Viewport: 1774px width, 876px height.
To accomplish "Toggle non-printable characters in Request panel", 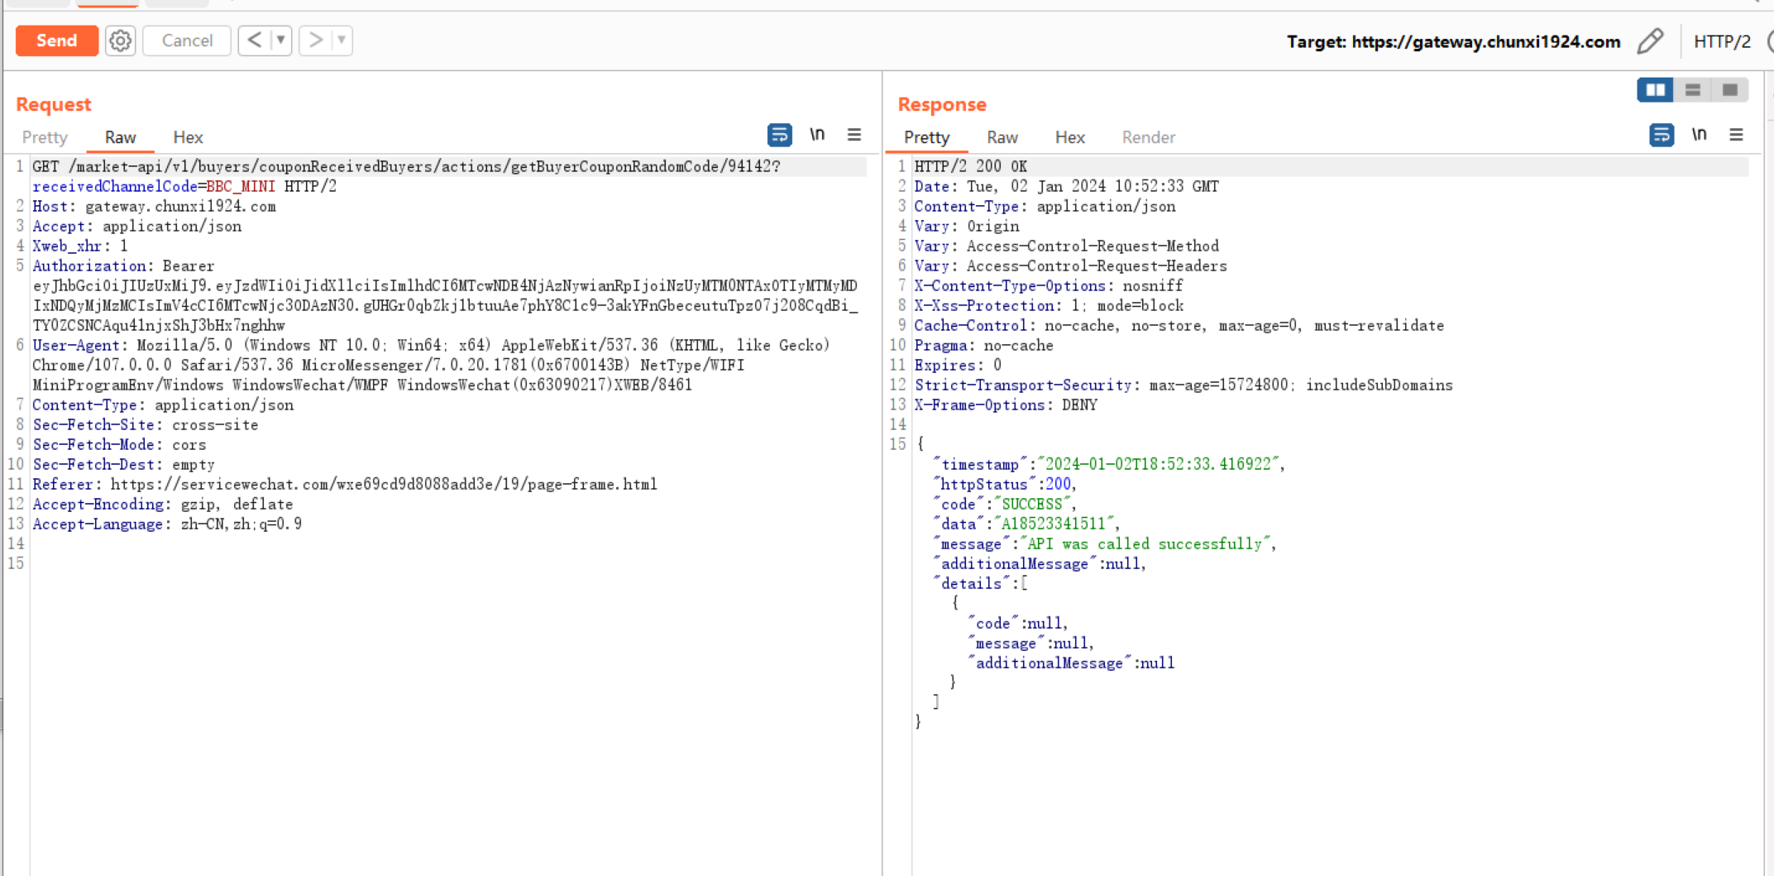I will [817, 135].
